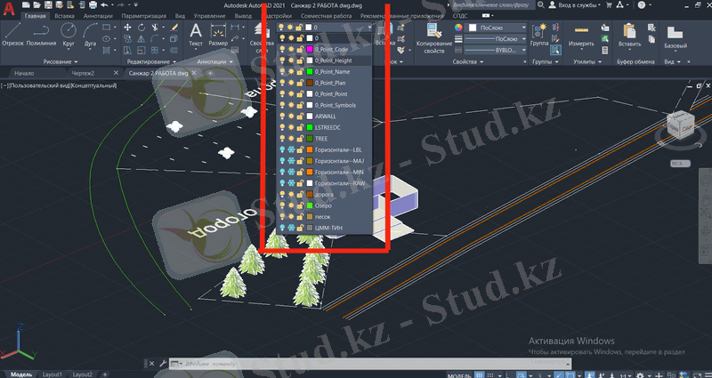
Task: Expand the Редактирование panel
Action: point(151,61)
